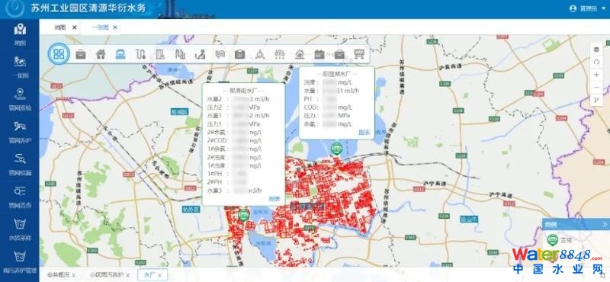This screenshot has height=282, width=610.
Task: Select the 业务概况 bottom tab
Action: click(56, 275)
